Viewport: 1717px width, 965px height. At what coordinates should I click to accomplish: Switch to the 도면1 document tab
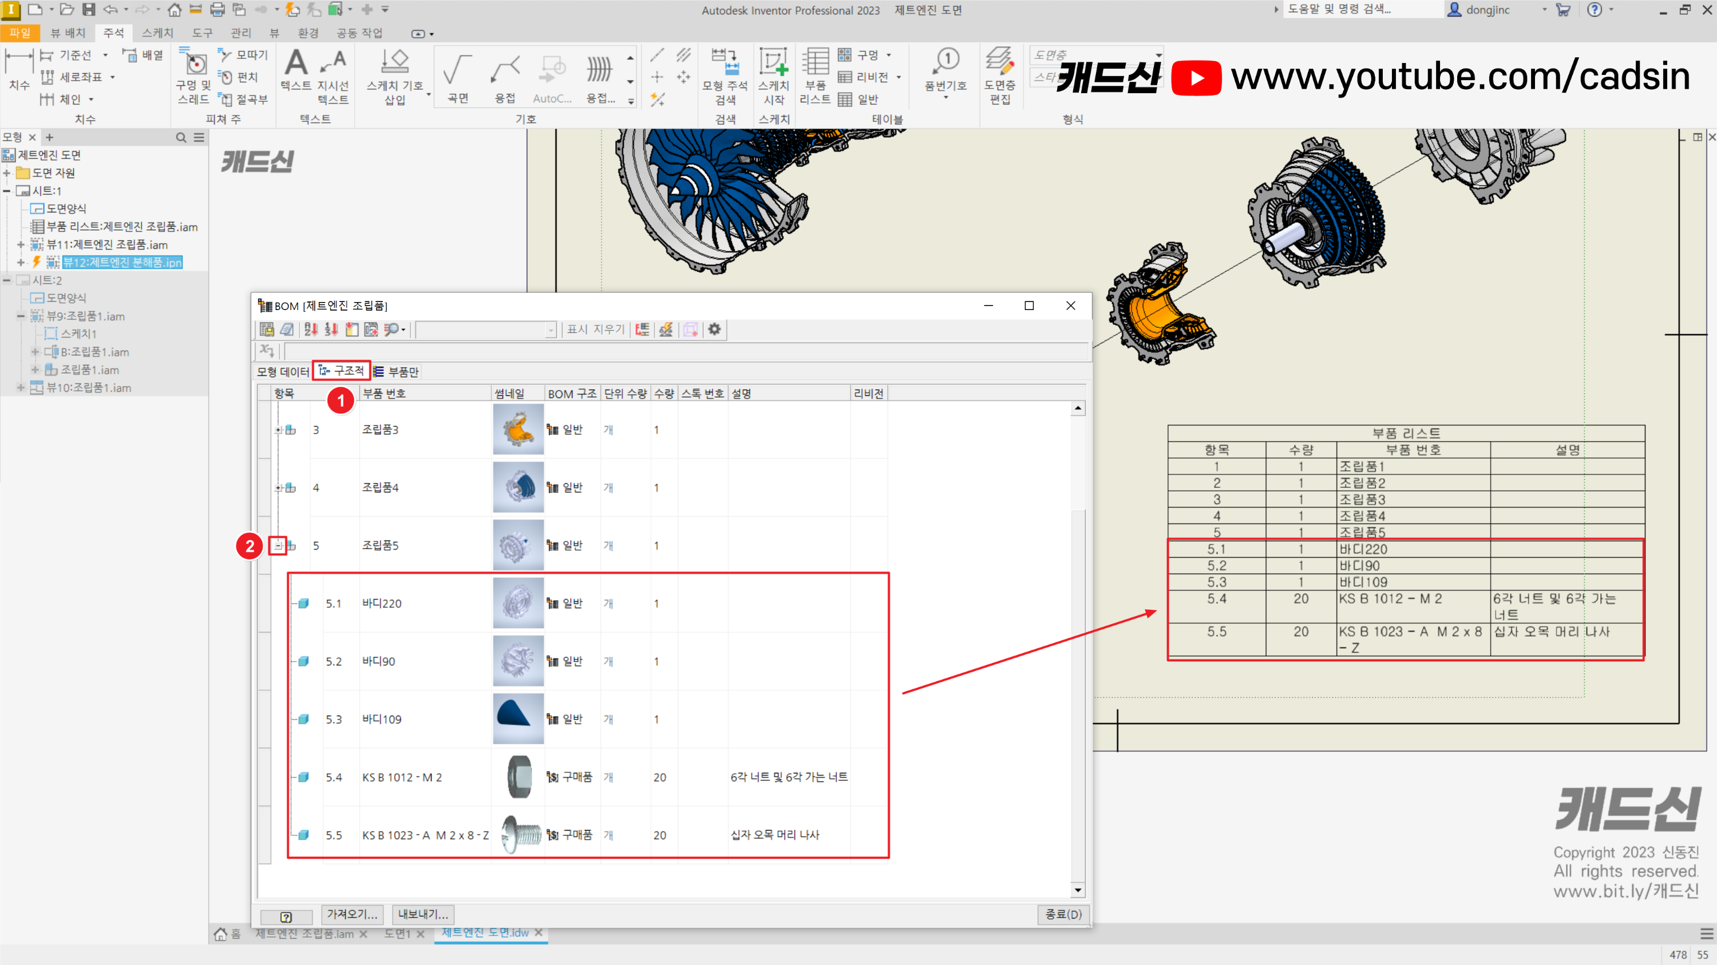point(397,934)
